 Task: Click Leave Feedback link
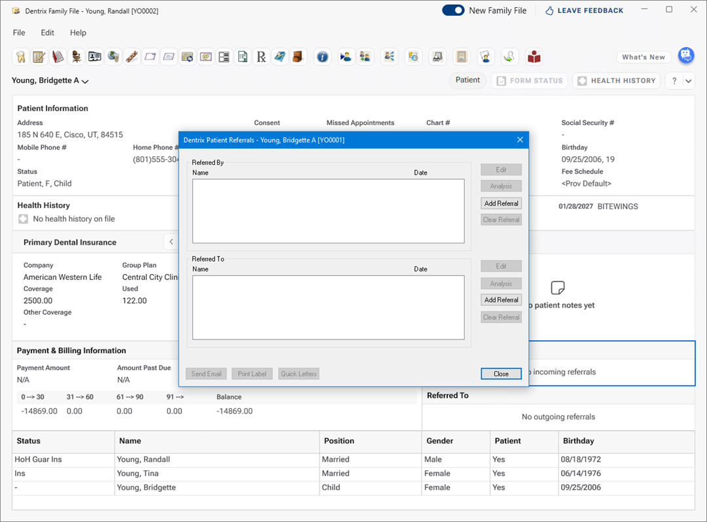[585, 10]
